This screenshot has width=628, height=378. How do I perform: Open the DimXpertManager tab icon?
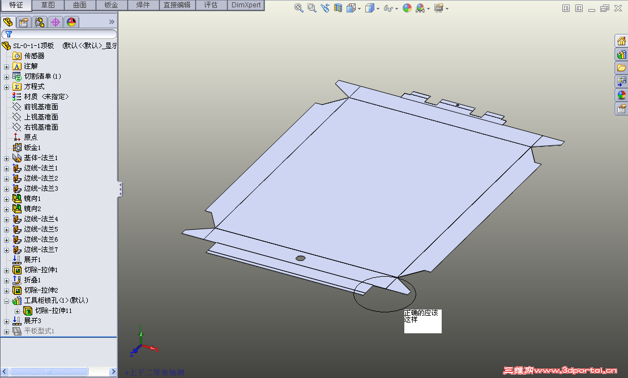pos(55,22)
